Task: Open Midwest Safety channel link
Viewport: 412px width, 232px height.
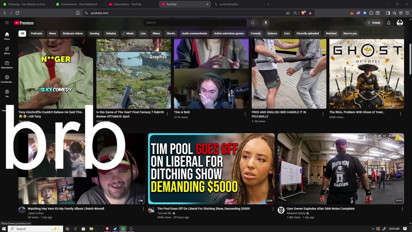Action: pyautogui.click(x=296, y=213)
